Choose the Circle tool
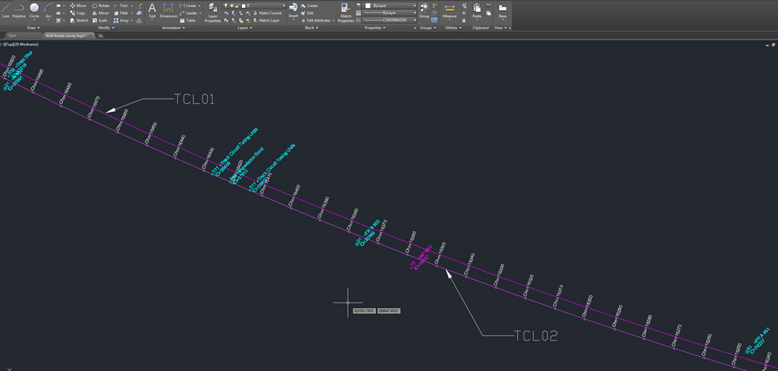 tap(34, 10)
